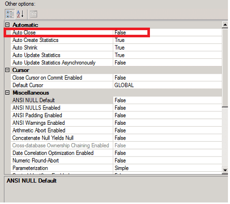The image size is (230, 204).
Task: Click the Automatic category header
Action: click(25, 25)
